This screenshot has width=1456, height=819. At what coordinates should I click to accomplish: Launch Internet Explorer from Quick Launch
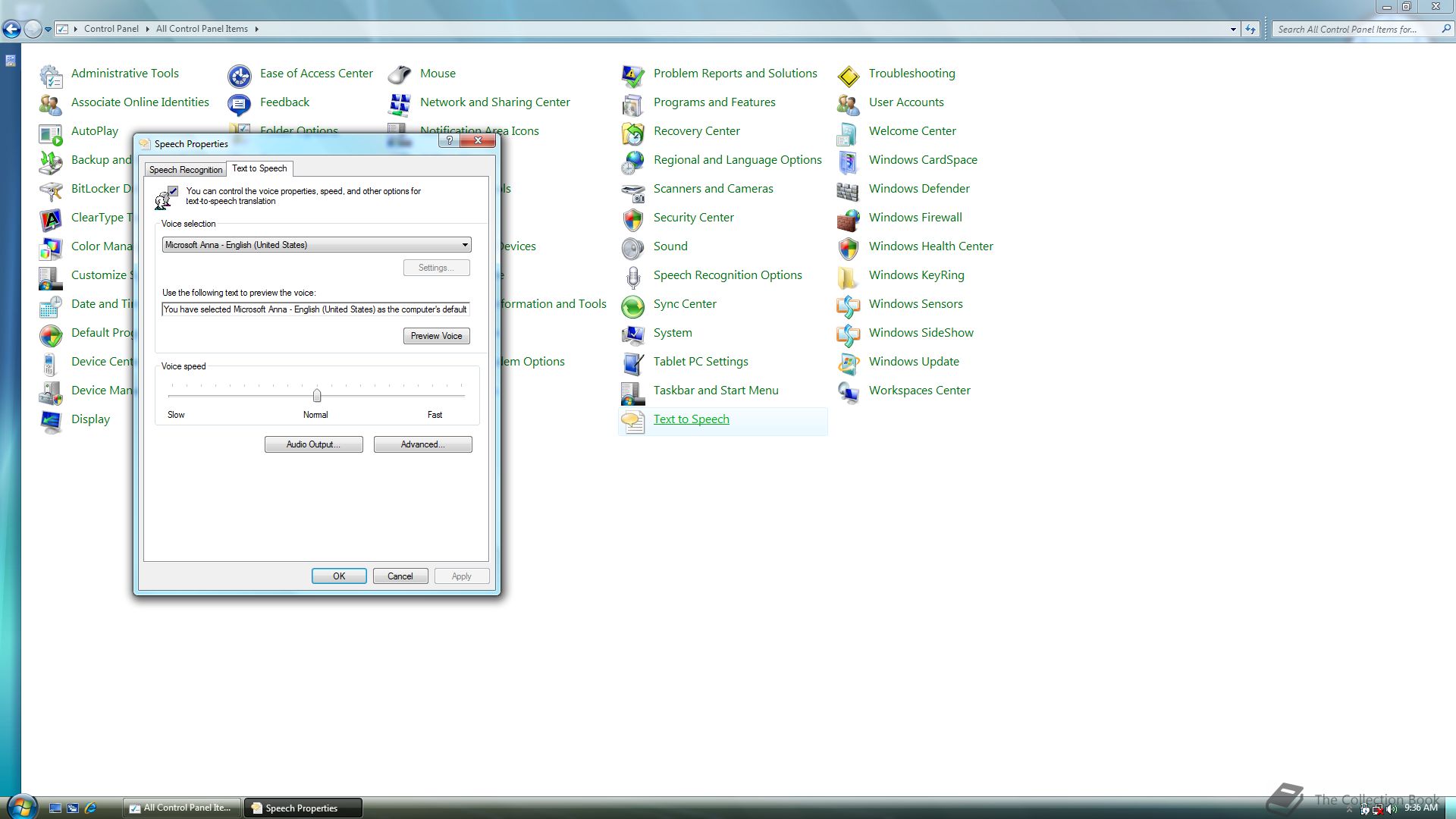pyautogui.click(x=91, y=808)
